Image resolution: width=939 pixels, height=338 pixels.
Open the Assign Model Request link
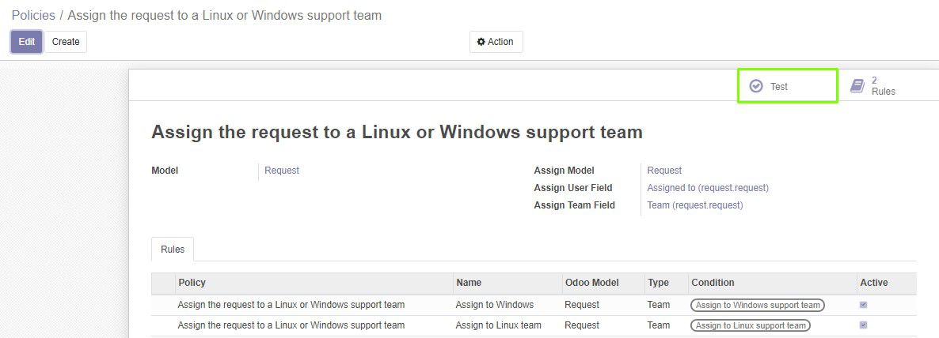pyautogui.click(x=664, y=171)
